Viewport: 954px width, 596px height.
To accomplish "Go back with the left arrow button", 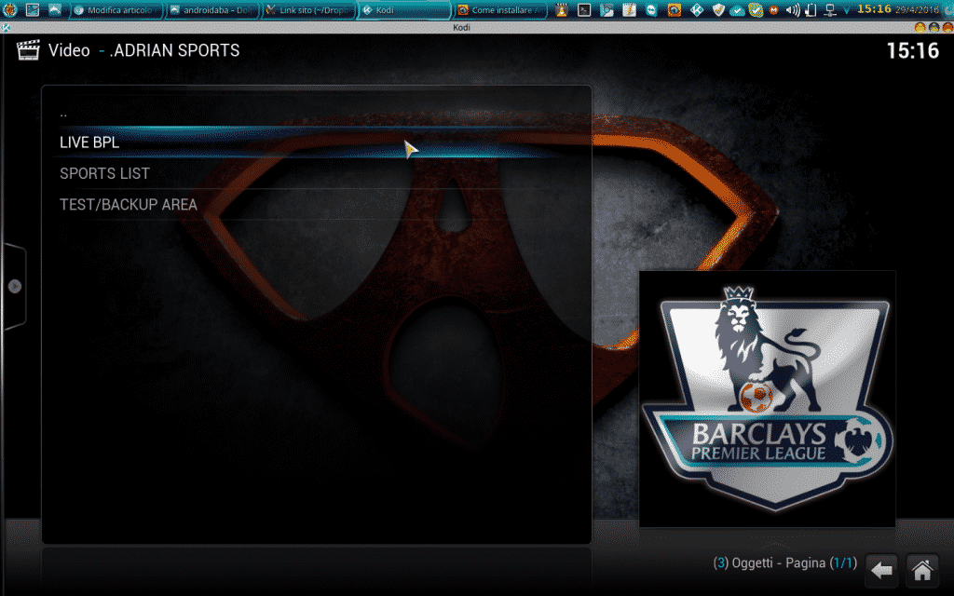I will [x=881, y=571].
